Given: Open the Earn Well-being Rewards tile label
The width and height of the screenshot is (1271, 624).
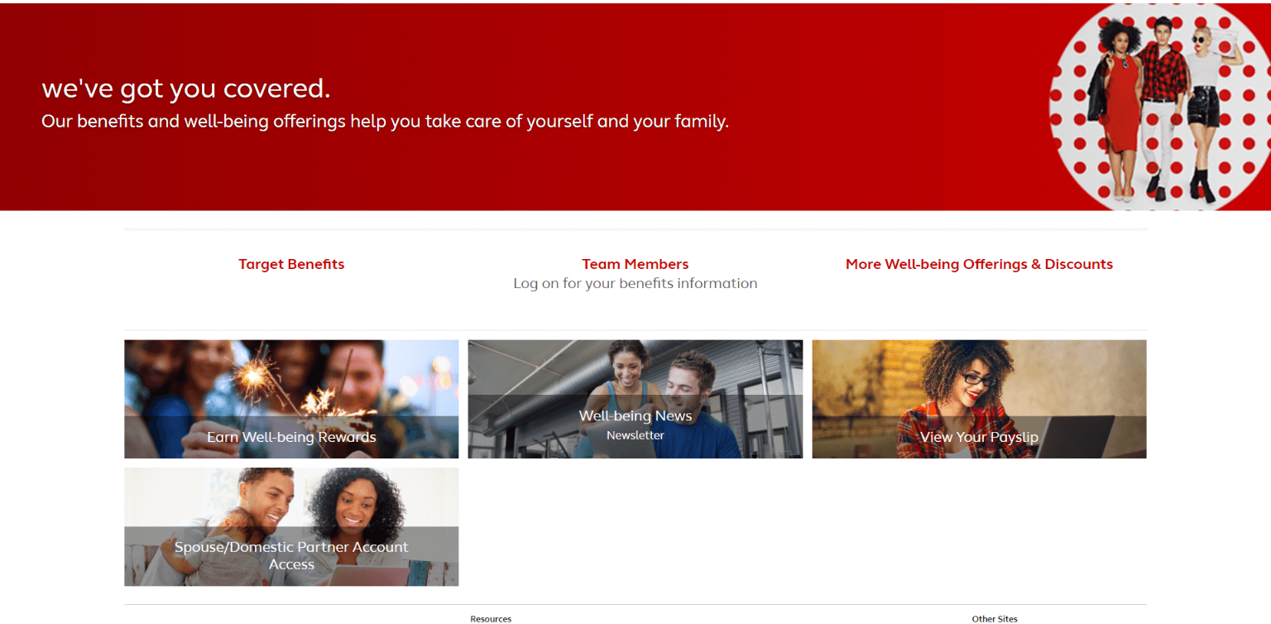Looking at the screenshot, I should (291, 437).
